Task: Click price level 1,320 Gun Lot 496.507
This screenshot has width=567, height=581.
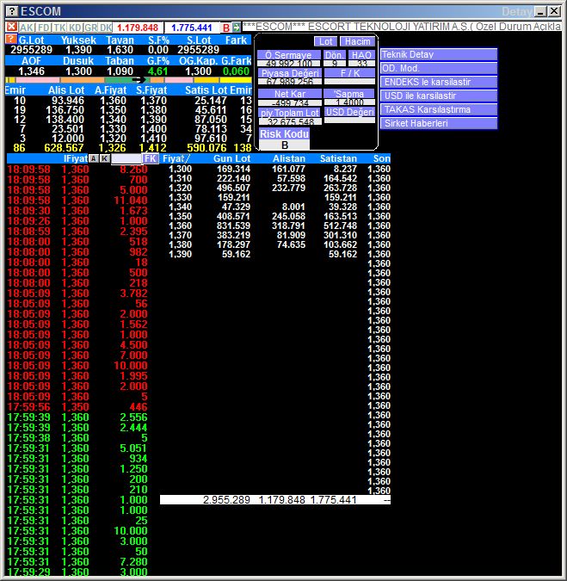Action: [x=280, y=188]
